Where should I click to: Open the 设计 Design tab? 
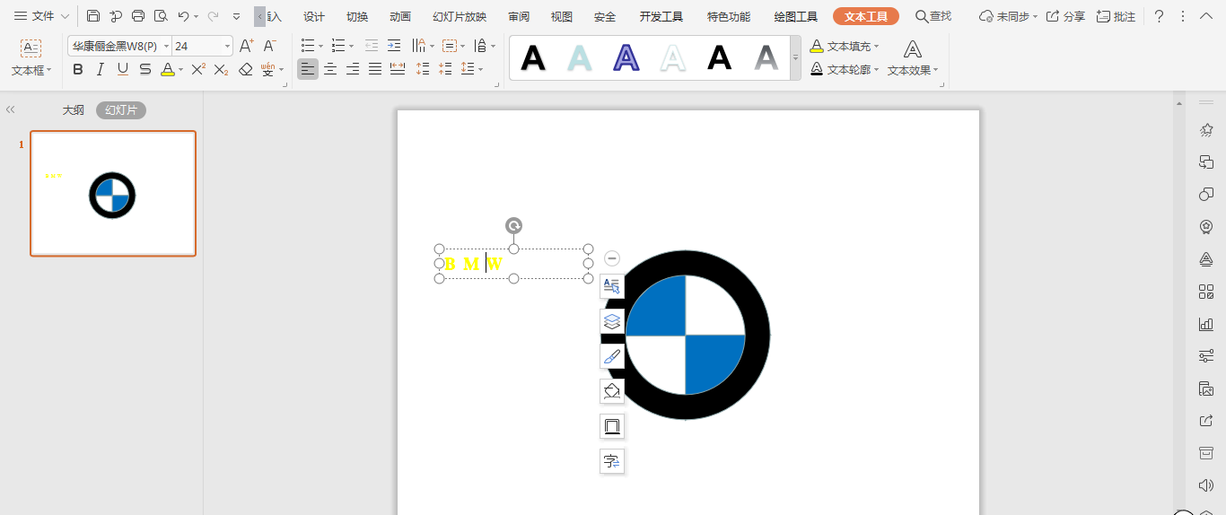(x=314, y=16)
